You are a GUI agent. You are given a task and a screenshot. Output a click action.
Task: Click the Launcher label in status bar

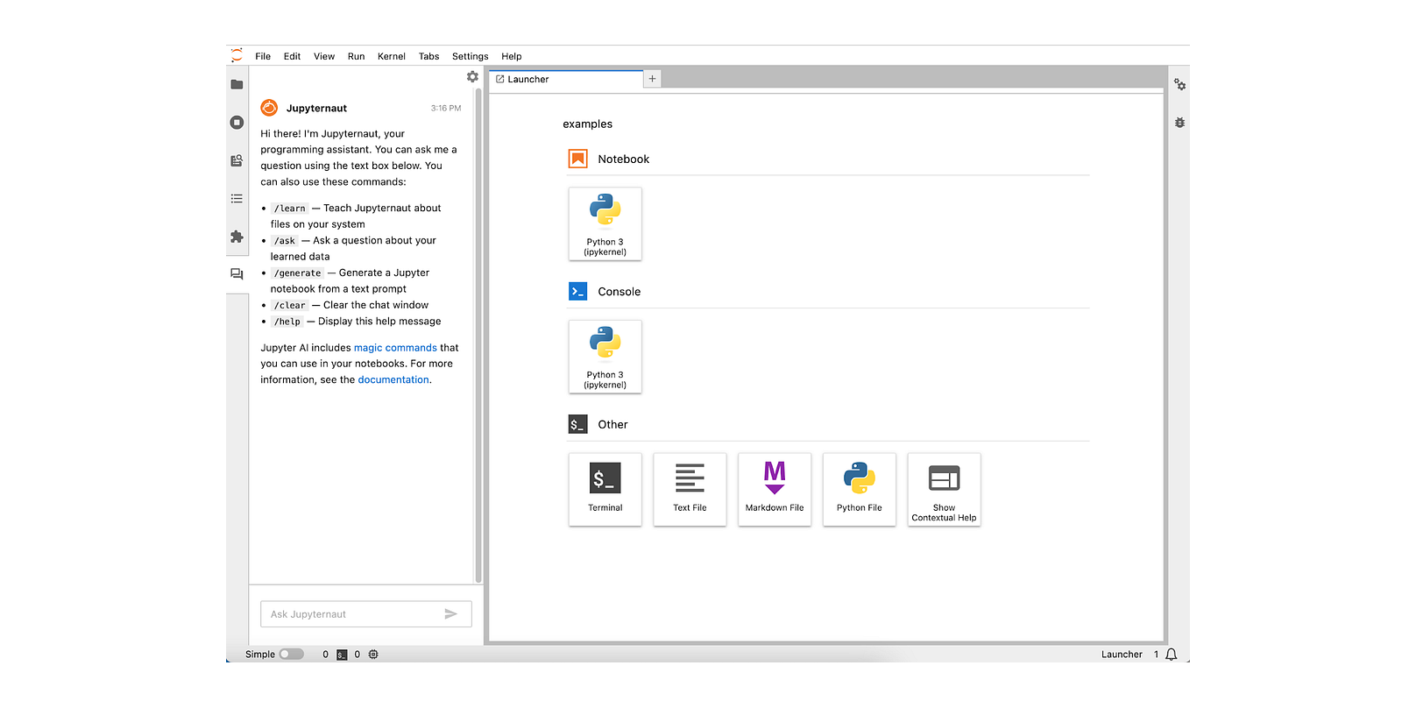click(x=1122, y=655)
